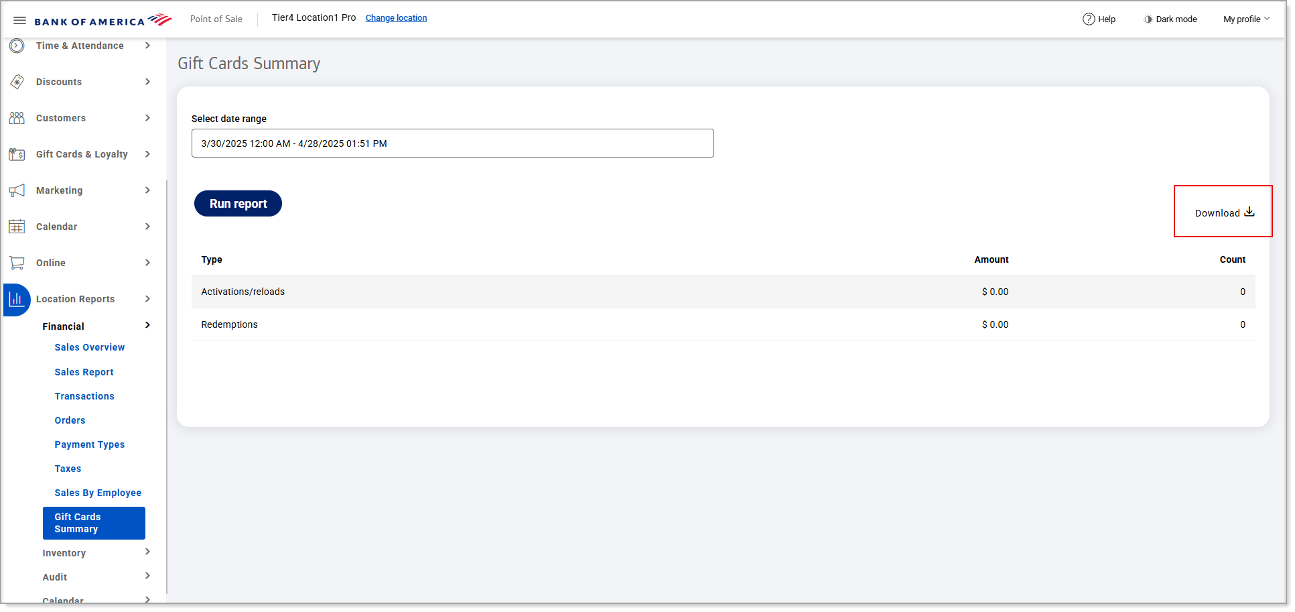Expand the Marketing chevron
This screenshot has width=1295, height=612.
(147, 190)
